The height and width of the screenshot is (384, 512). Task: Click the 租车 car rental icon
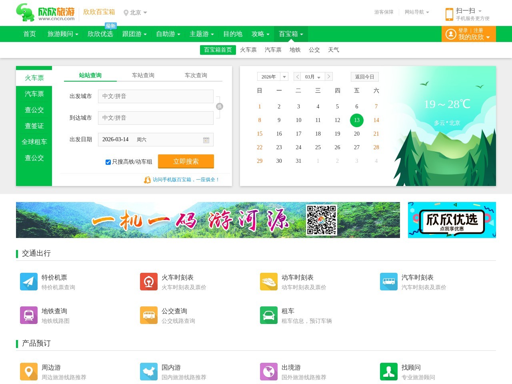(268, 315)
